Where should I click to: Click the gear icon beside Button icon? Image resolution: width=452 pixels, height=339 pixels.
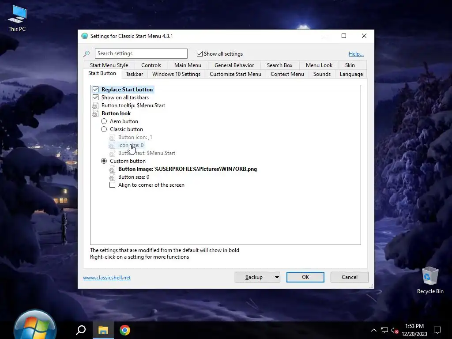point(112,138)
